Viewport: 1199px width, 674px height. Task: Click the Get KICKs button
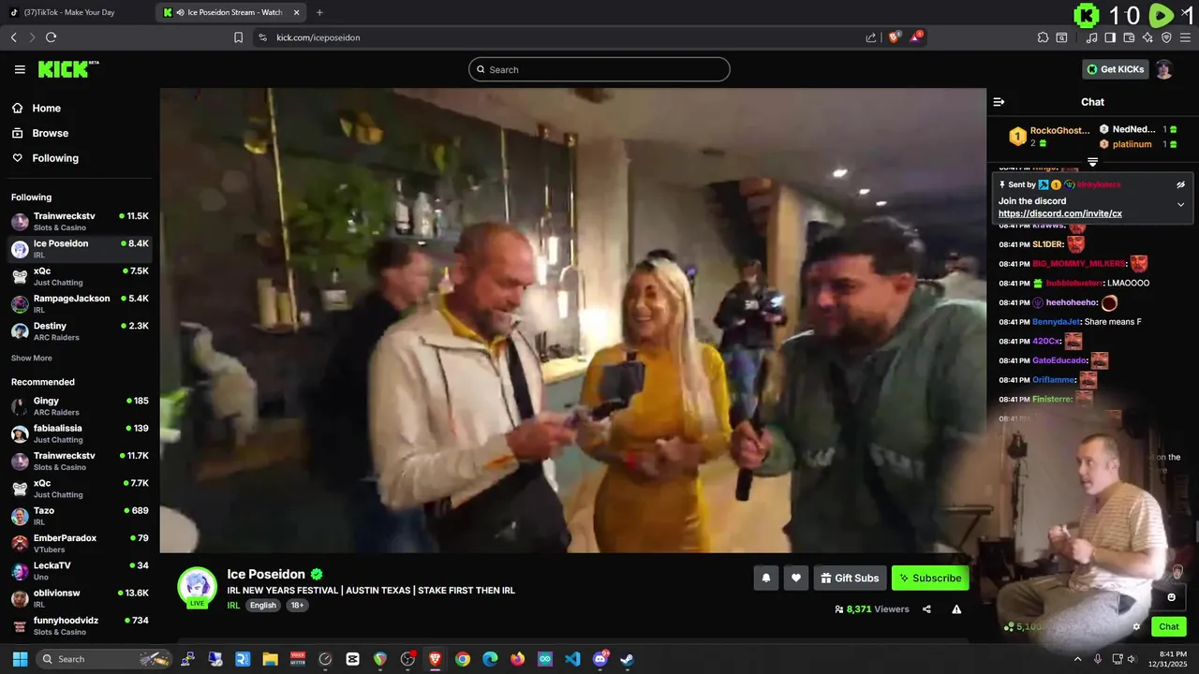click(1115, 69)
